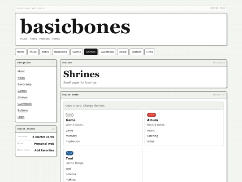
Task: Select 'inspiration' in the Game card list
Action: (x=73, y=141)
